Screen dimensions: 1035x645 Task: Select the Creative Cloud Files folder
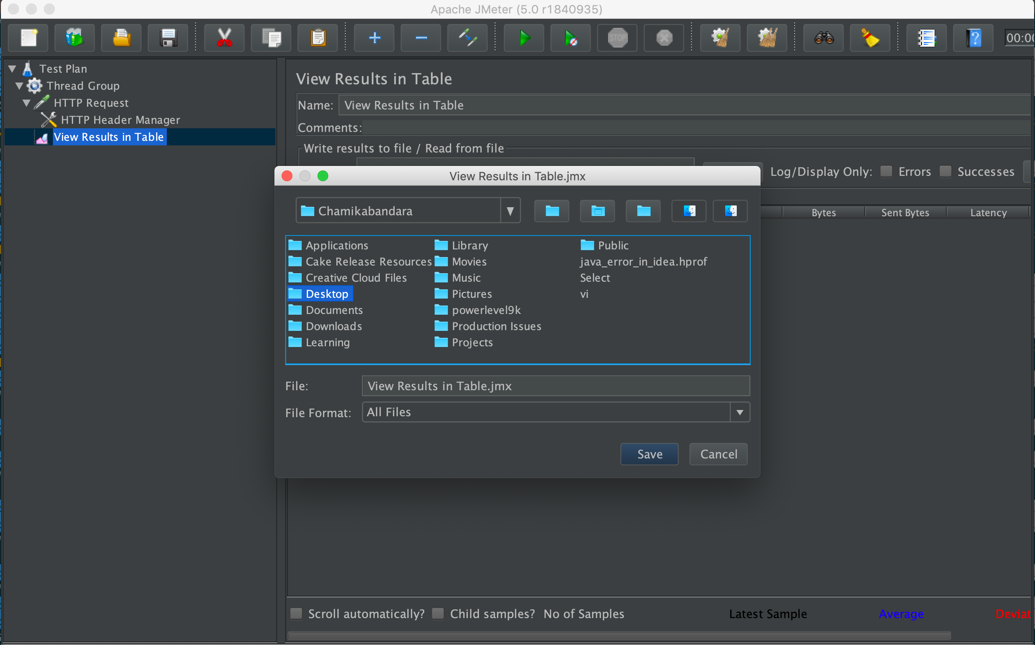(x=348, y=278)
